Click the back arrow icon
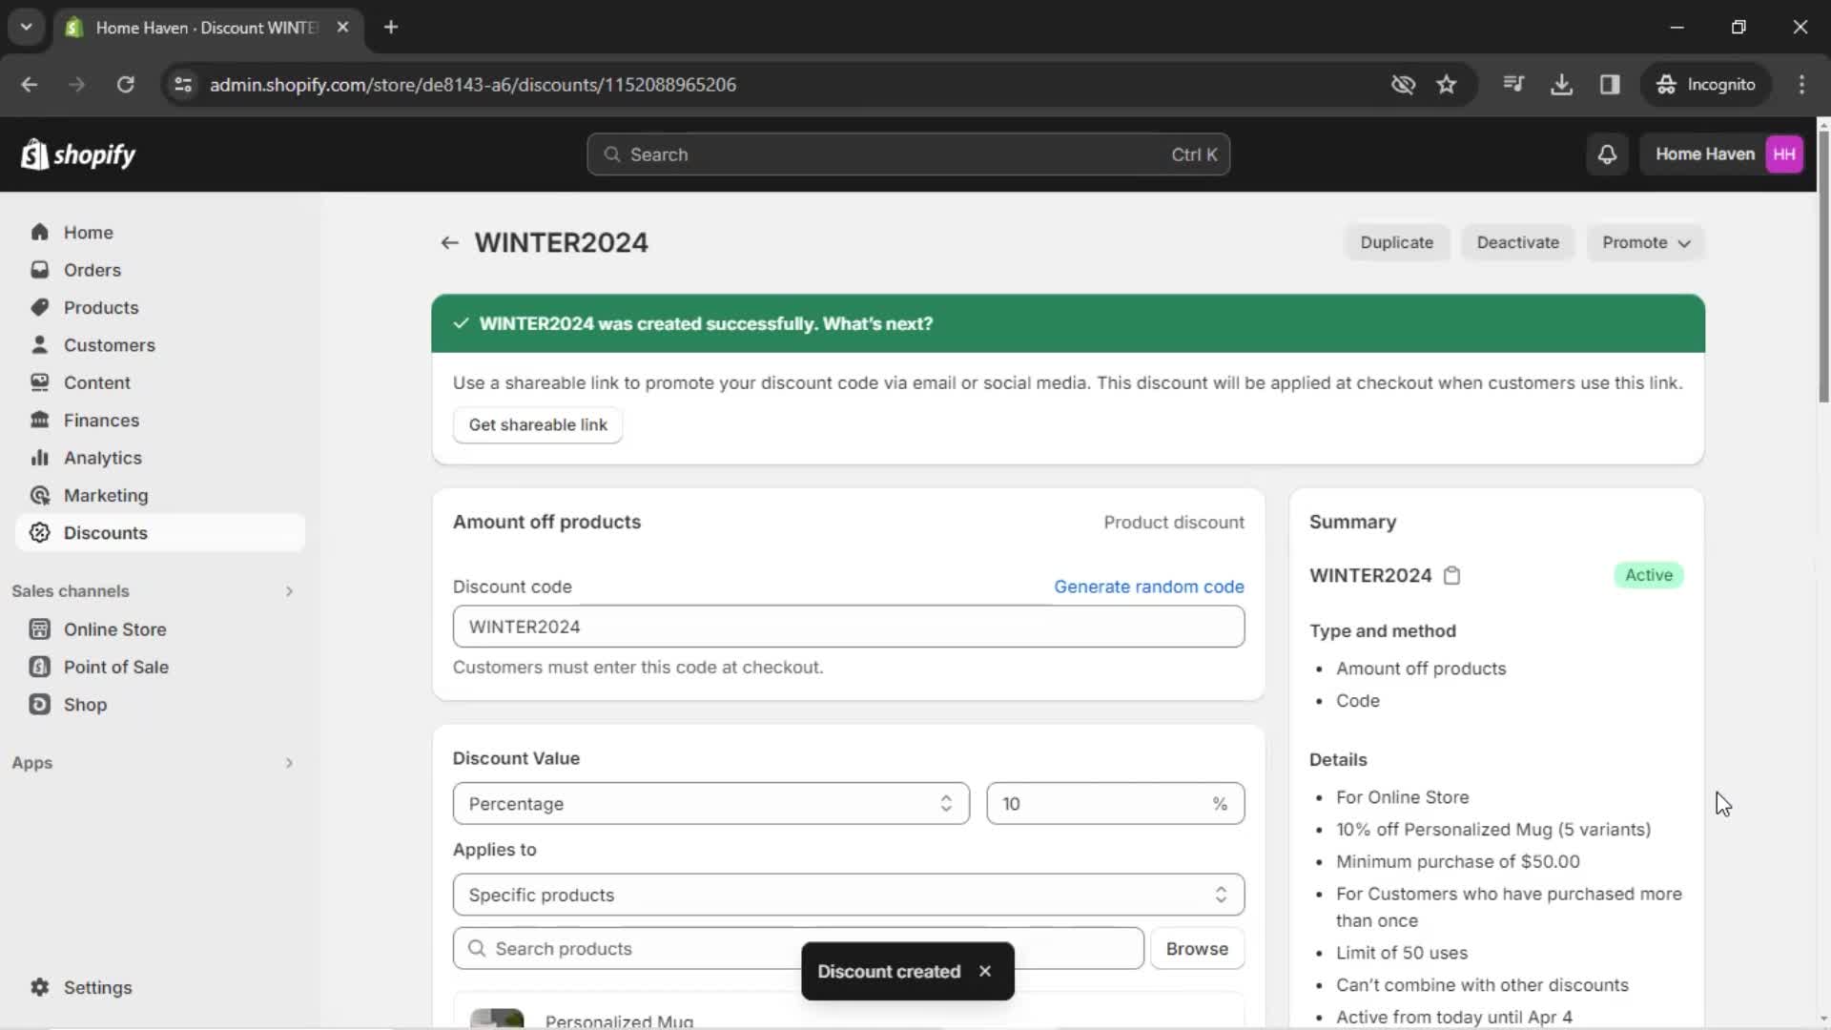Viewport: 1831px width, 1030px height. click(449, 241)
